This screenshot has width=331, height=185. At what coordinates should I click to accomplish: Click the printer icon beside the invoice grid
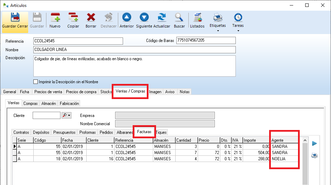(314, 155)
